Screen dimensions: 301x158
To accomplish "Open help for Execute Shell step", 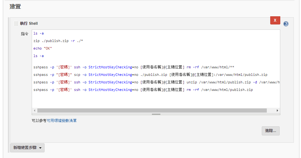I will click(x=286, y=24).
